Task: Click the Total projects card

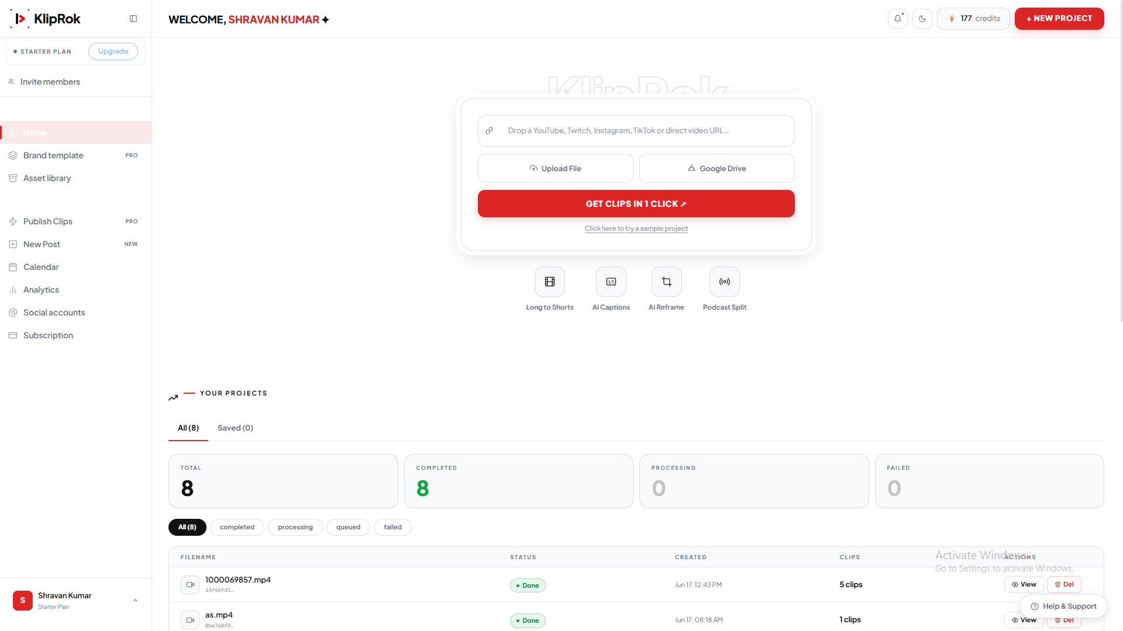Action: pos(283,481)
